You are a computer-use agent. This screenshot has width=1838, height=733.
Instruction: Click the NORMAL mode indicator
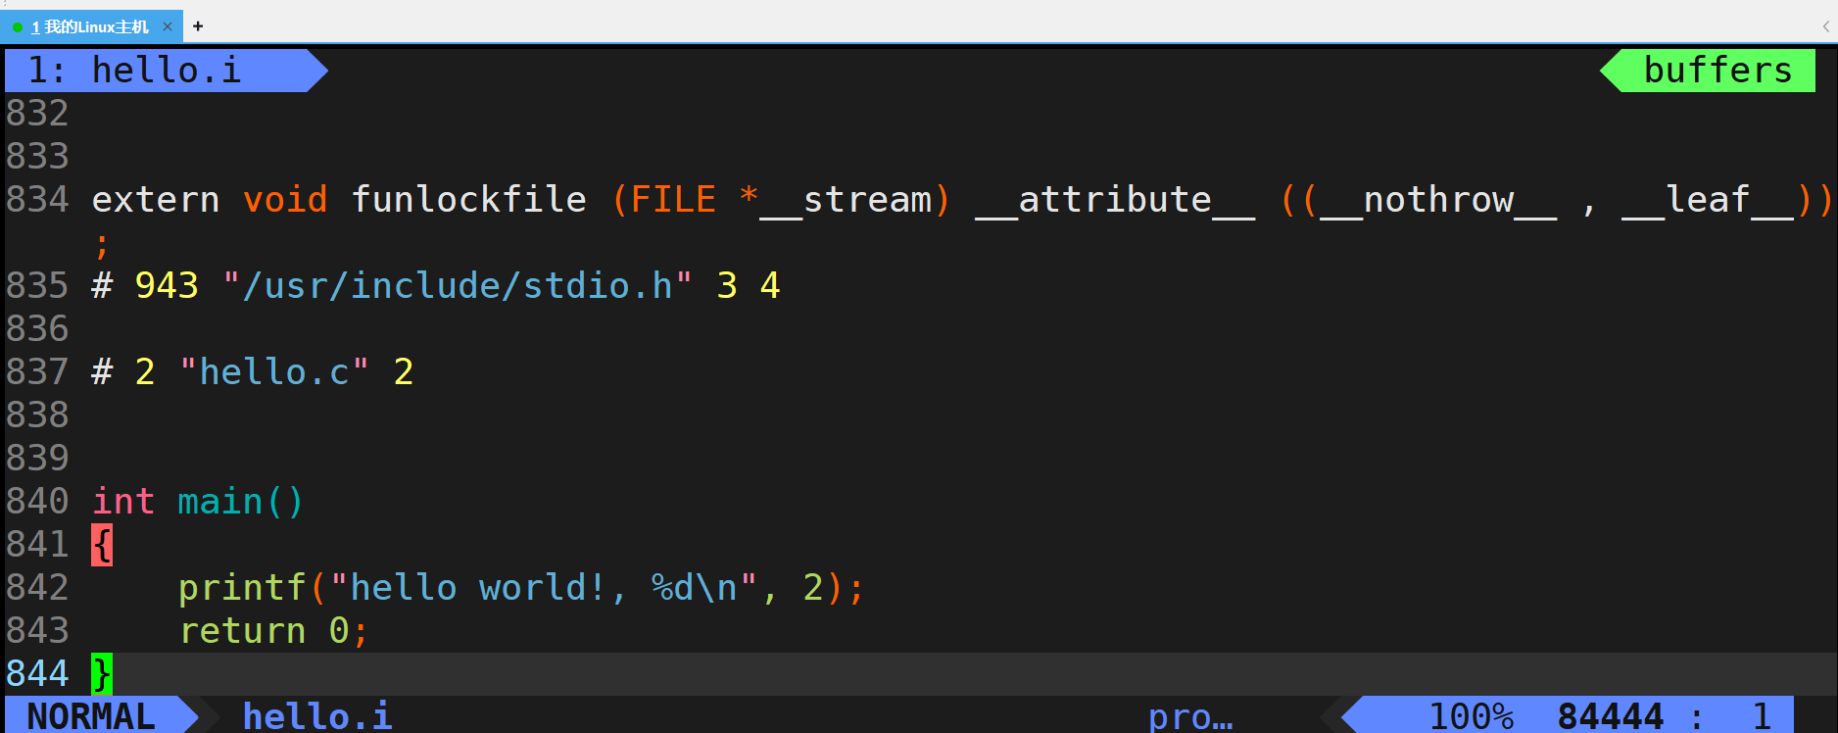pos(91,715)
